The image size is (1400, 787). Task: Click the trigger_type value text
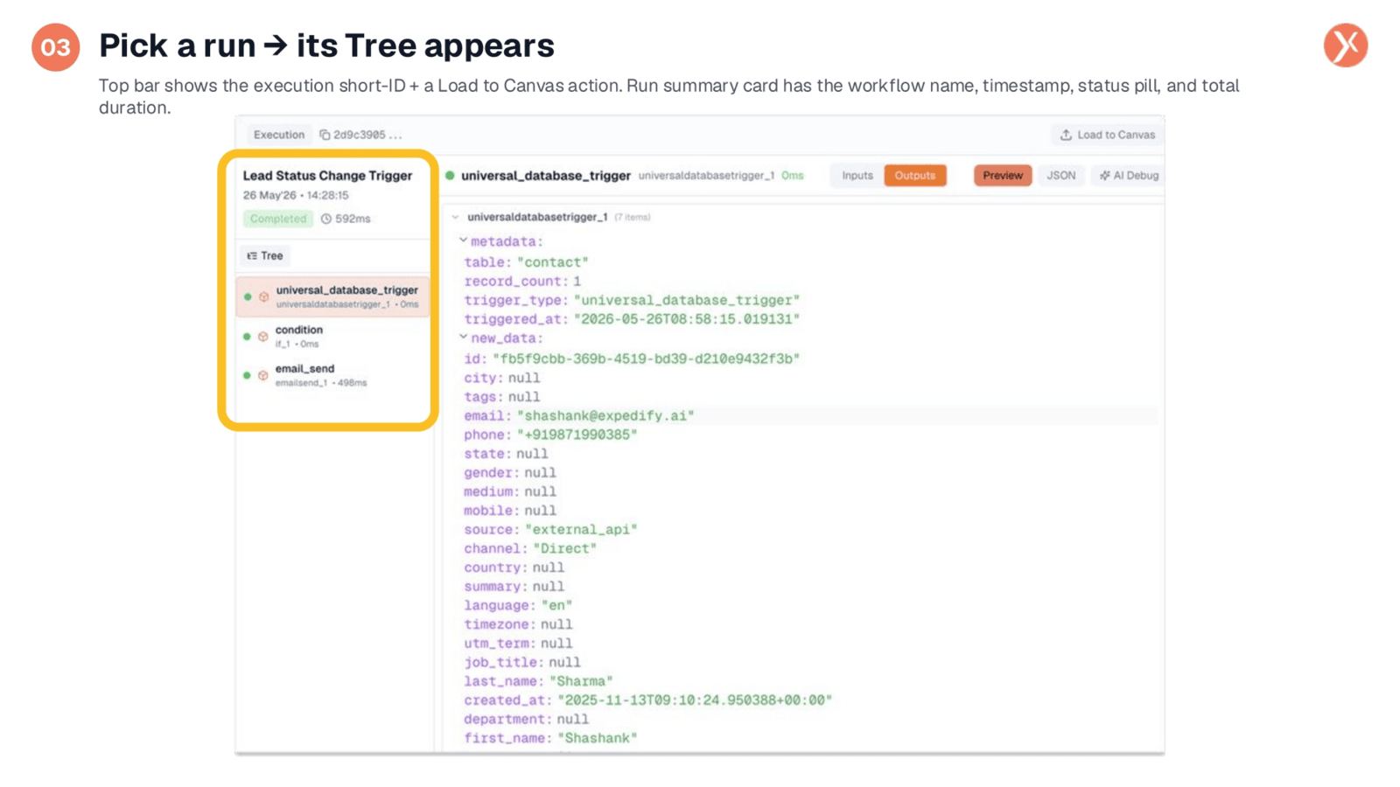(687, 300)
